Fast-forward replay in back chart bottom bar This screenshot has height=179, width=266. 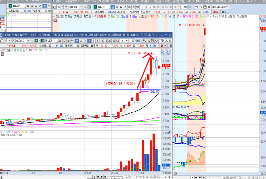coord(203,178)
